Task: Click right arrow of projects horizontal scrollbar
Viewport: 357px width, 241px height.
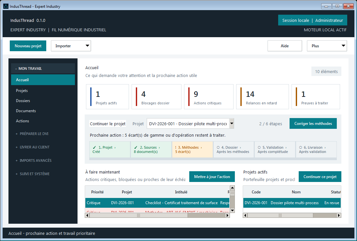Action: coord(339,215)
